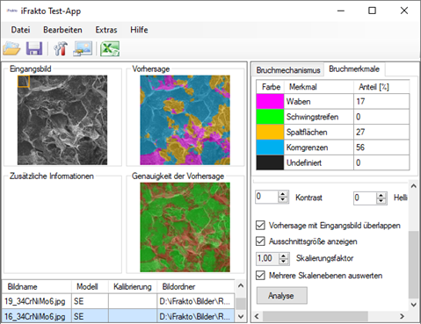The width and height of the screenshot is (421, 324).
Task: Click the Analyse button
Action: (x=282, y=296)
